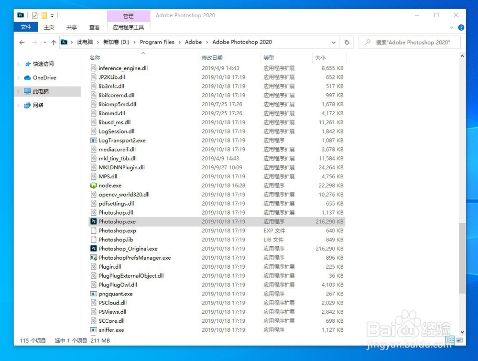Screen dimensions: 478x361
Task: Click the inference_engine.dll file icon
Action: click(x=94, y=68)
